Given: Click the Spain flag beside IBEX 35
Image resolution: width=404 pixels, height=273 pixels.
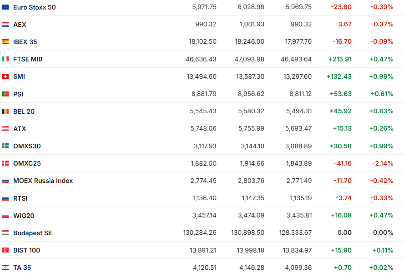Looking at the screenshot, I should click(5, 42).
